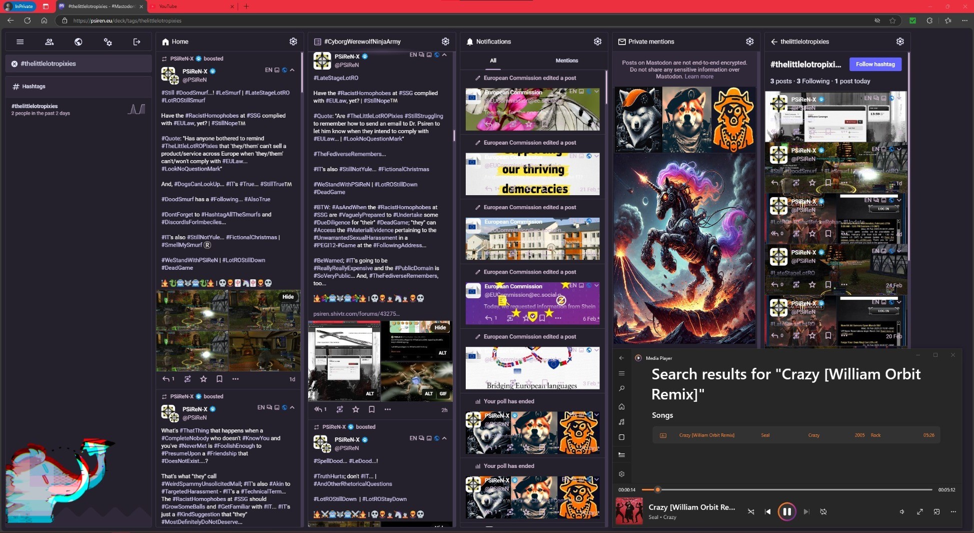This screenshot has height=533, width=974.
Task: Hide media on Home post with game screenshots
Action: click(288, 297)
